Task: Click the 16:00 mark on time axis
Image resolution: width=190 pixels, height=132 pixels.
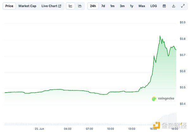Action: 153,129
